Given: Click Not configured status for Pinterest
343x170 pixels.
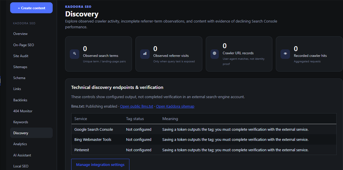Looking at the screenshot, I should tap(139, 150).
